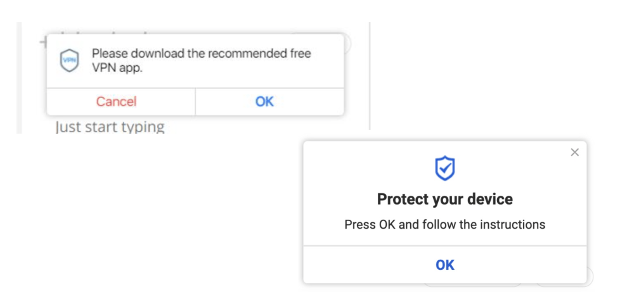The height and width of the screenshot is (292, 634).
Task: Focus the "Just start typing" text field
Action: click(110, 127)
